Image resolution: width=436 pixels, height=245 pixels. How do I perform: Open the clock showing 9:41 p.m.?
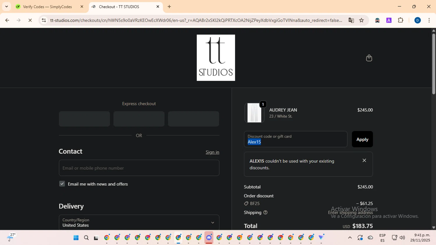click(420, 237)
